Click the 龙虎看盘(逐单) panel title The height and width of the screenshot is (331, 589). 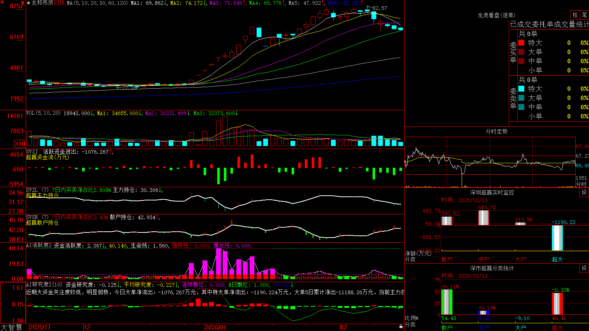pyautogui.click(x=496, y=15)
